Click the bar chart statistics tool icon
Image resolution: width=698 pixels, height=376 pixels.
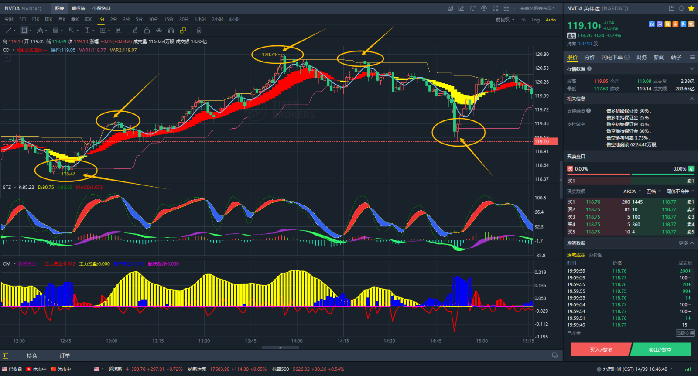point(118,31)
